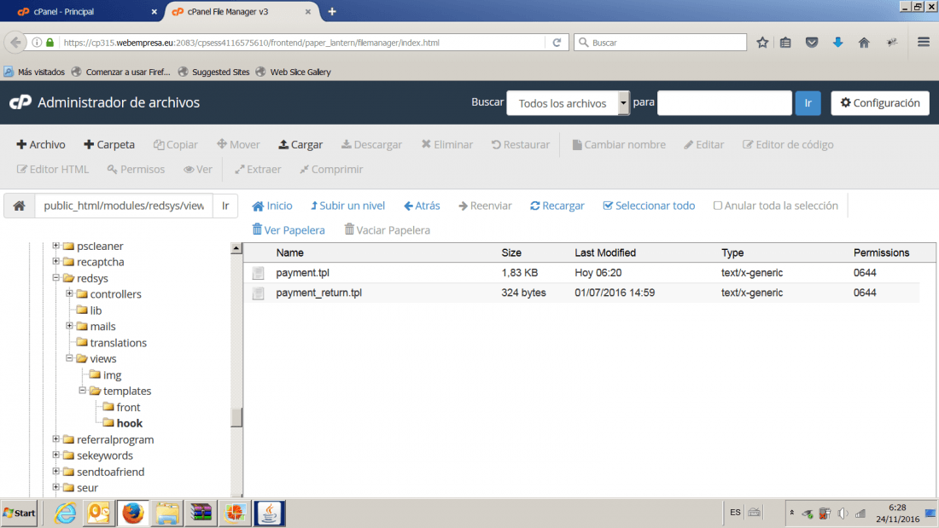Reload the listing with Recargar
Screen dimensions: 939x528
click(557, 206)
